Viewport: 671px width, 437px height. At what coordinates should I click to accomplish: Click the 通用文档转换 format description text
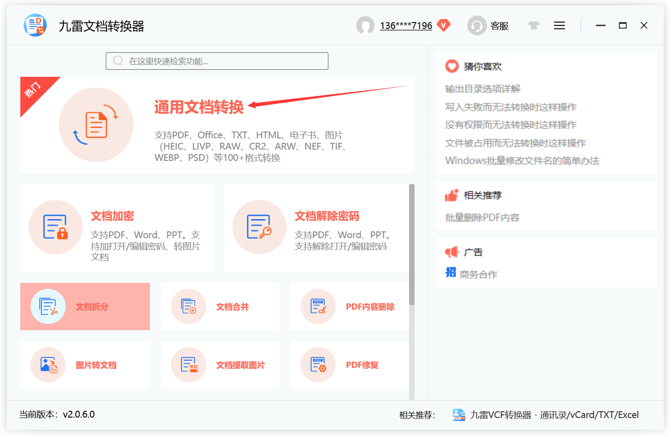250,146
